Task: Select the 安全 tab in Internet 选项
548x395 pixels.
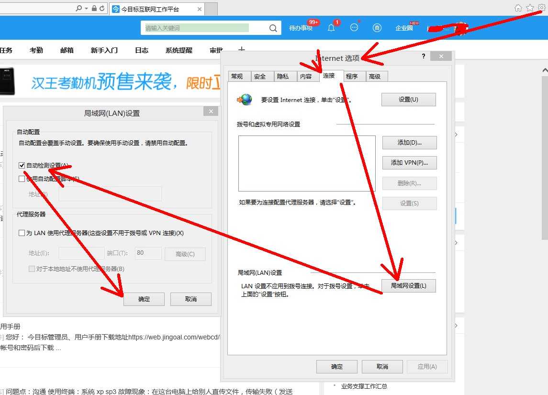Action: [260, 77]
